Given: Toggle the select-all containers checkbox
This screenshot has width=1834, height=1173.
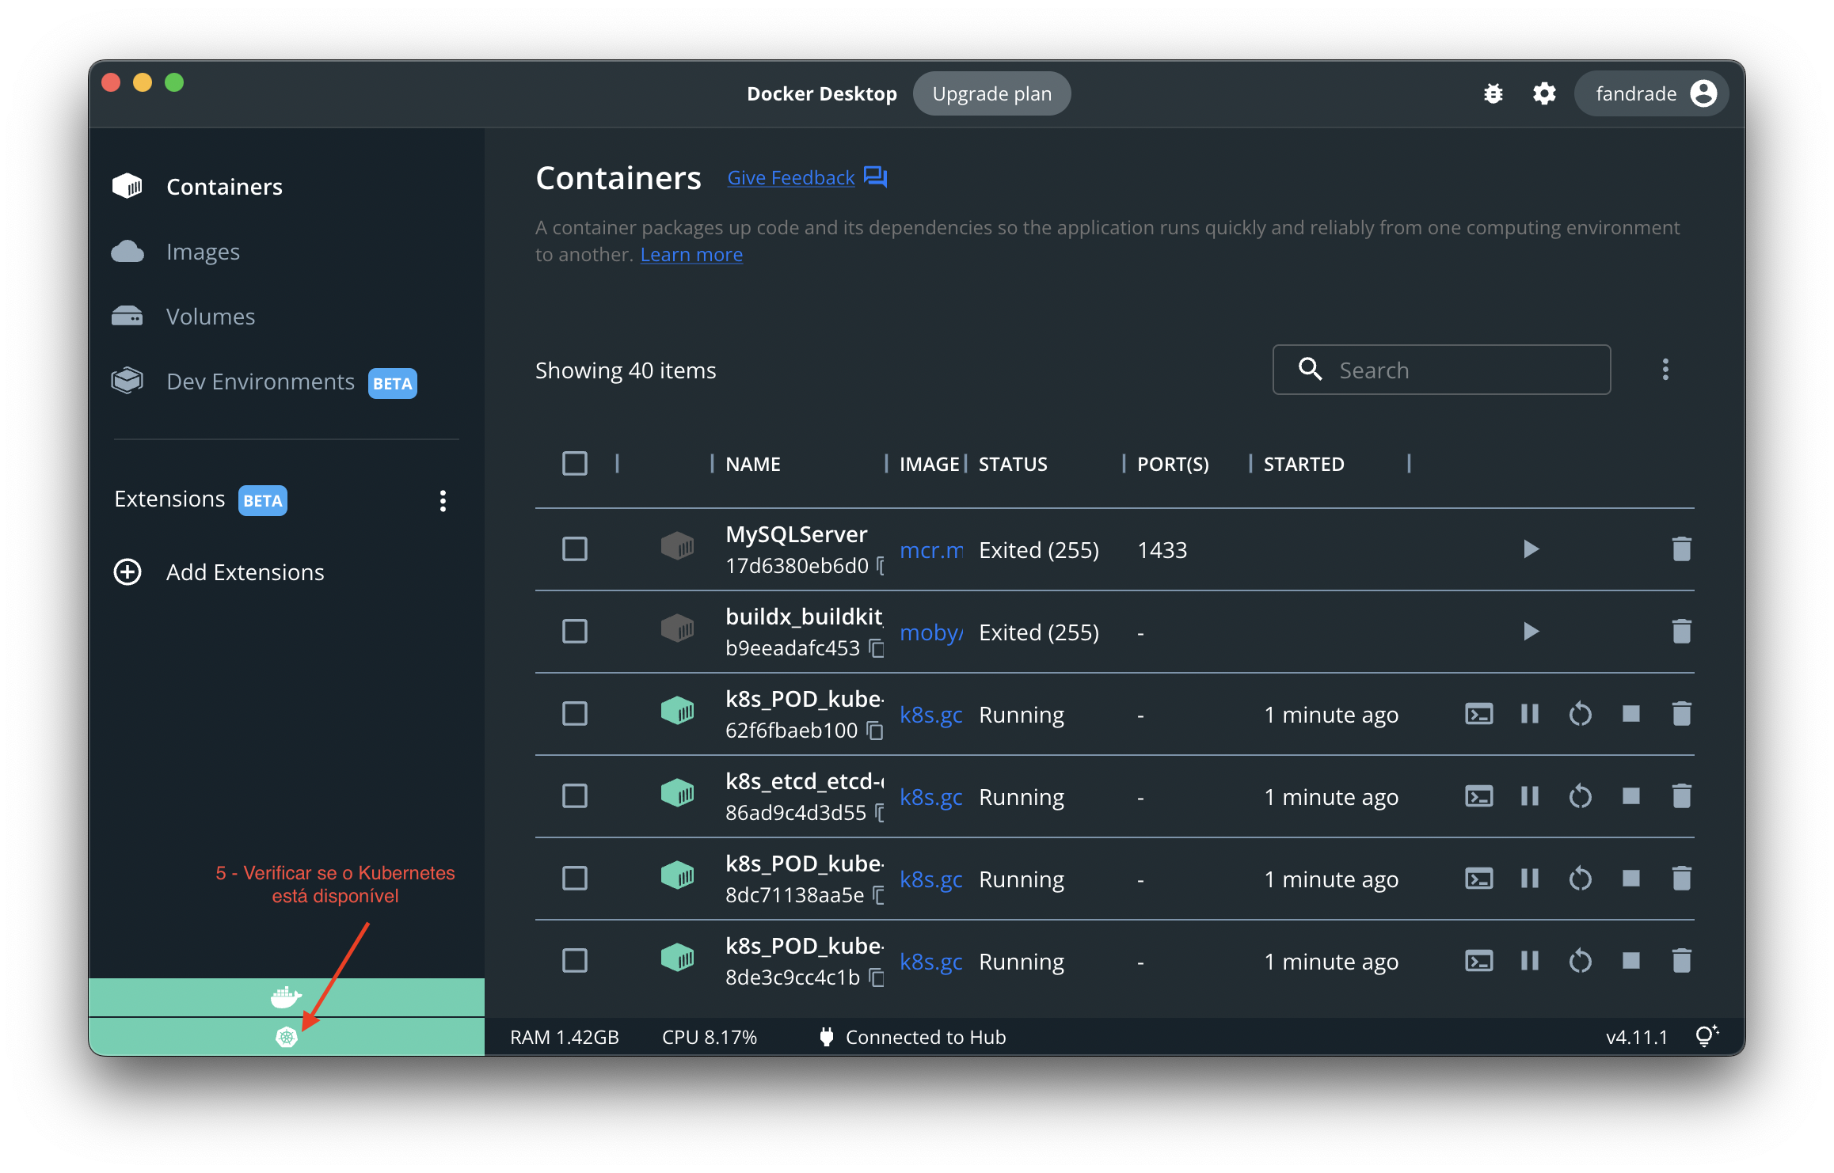Looking at the screenshot, I should pyautogui.click(x=575, y=464).
